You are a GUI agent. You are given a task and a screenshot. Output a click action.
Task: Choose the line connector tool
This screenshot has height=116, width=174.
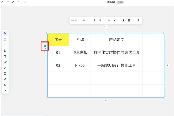pyautogui.click(x=5, y=68)
